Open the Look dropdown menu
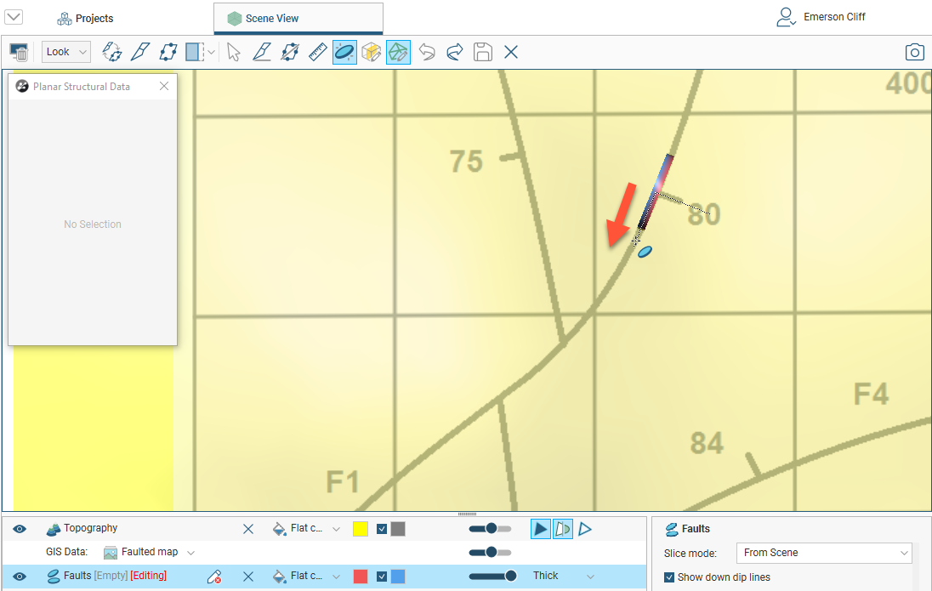 pos(65,52)
